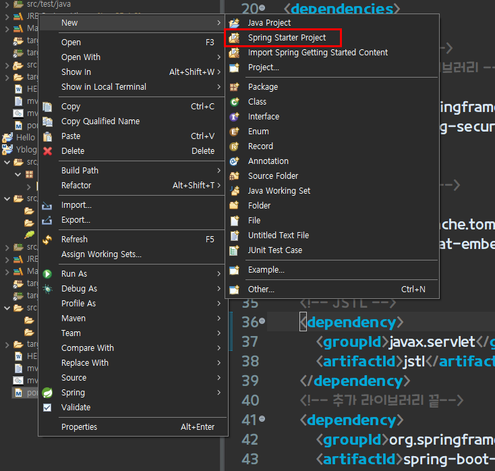Click line number 37 in the editor
This screenshot has height=471, width=495.
point(250,342)
